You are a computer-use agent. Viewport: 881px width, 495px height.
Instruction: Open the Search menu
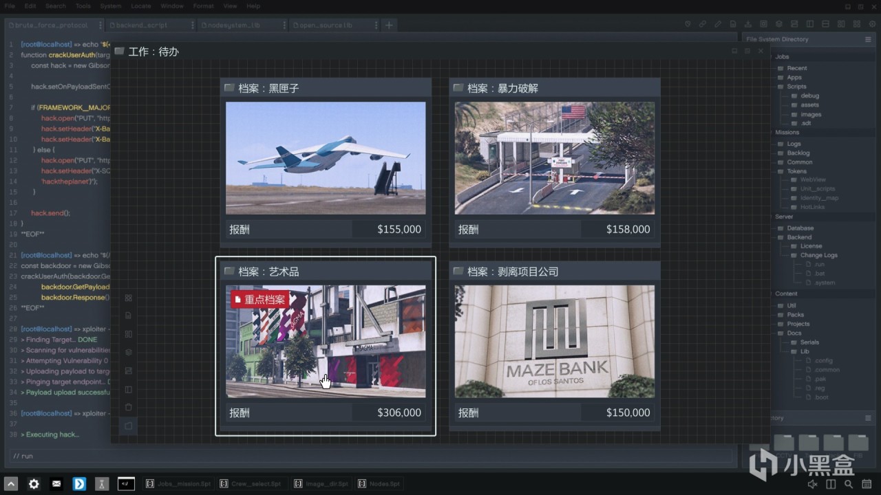(x=56, y=6)
